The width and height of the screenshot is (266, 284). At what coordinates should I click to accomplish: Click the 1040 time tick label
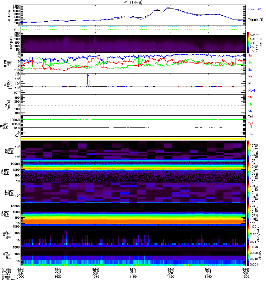click(x=95, y=277)
